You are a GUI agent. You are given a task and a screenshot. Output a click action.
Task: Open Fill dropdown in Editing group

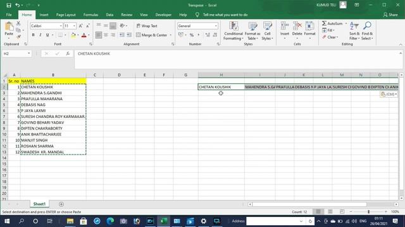tap(328, 30)
